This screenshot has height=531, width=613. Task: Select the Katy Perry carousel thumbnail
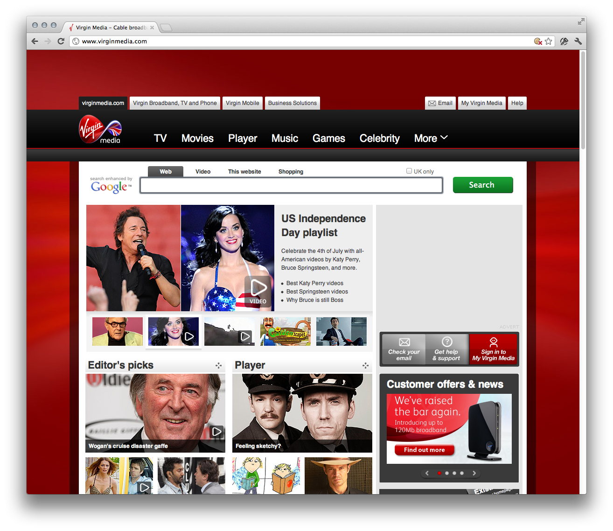tap(174, 331)
